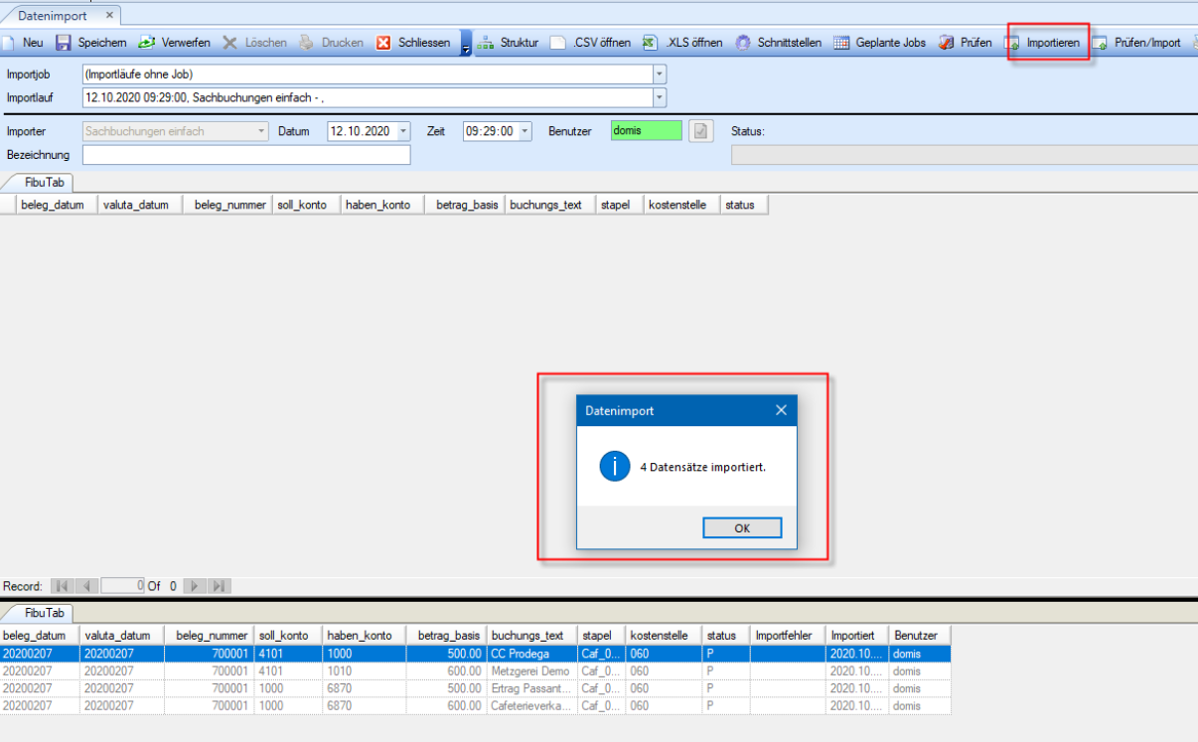Click the Prüfen toolbar icon
This screenshot has width=1198, height=742.
point(946,43)
